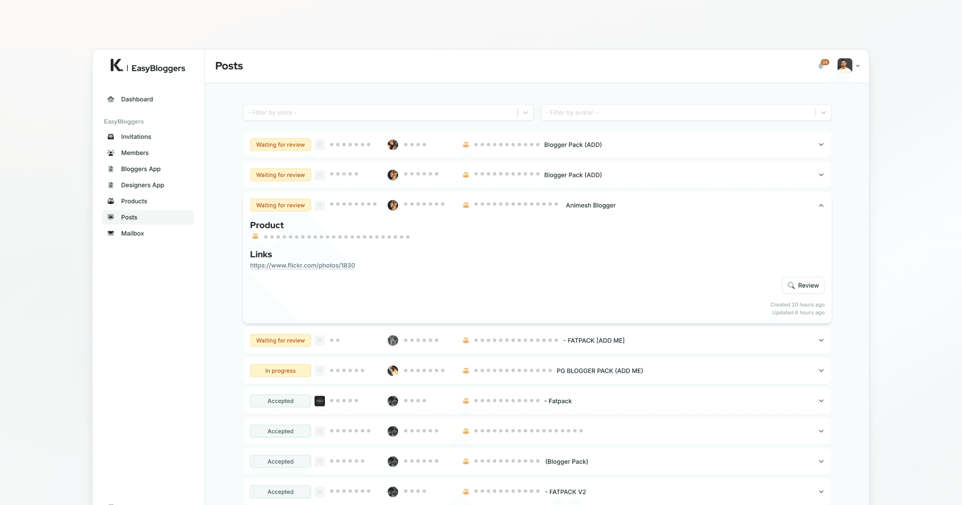Screen dimensions: 962x505
Task: Select Posts in sidebar menu
Action: pyautogui.click(x=129, y=217)
